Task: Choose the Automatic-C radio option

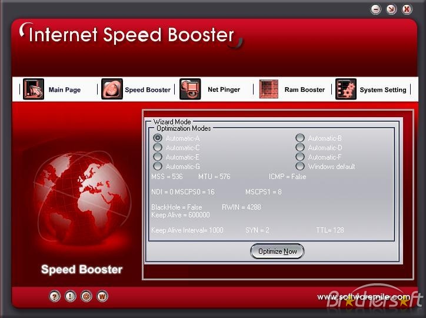Action: 158,147
